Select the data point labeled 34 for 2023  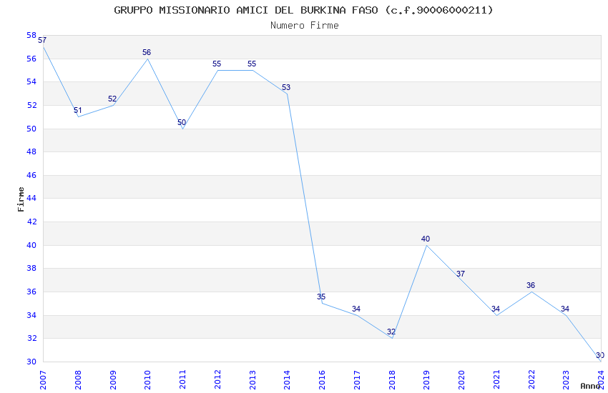click(565, 309)
